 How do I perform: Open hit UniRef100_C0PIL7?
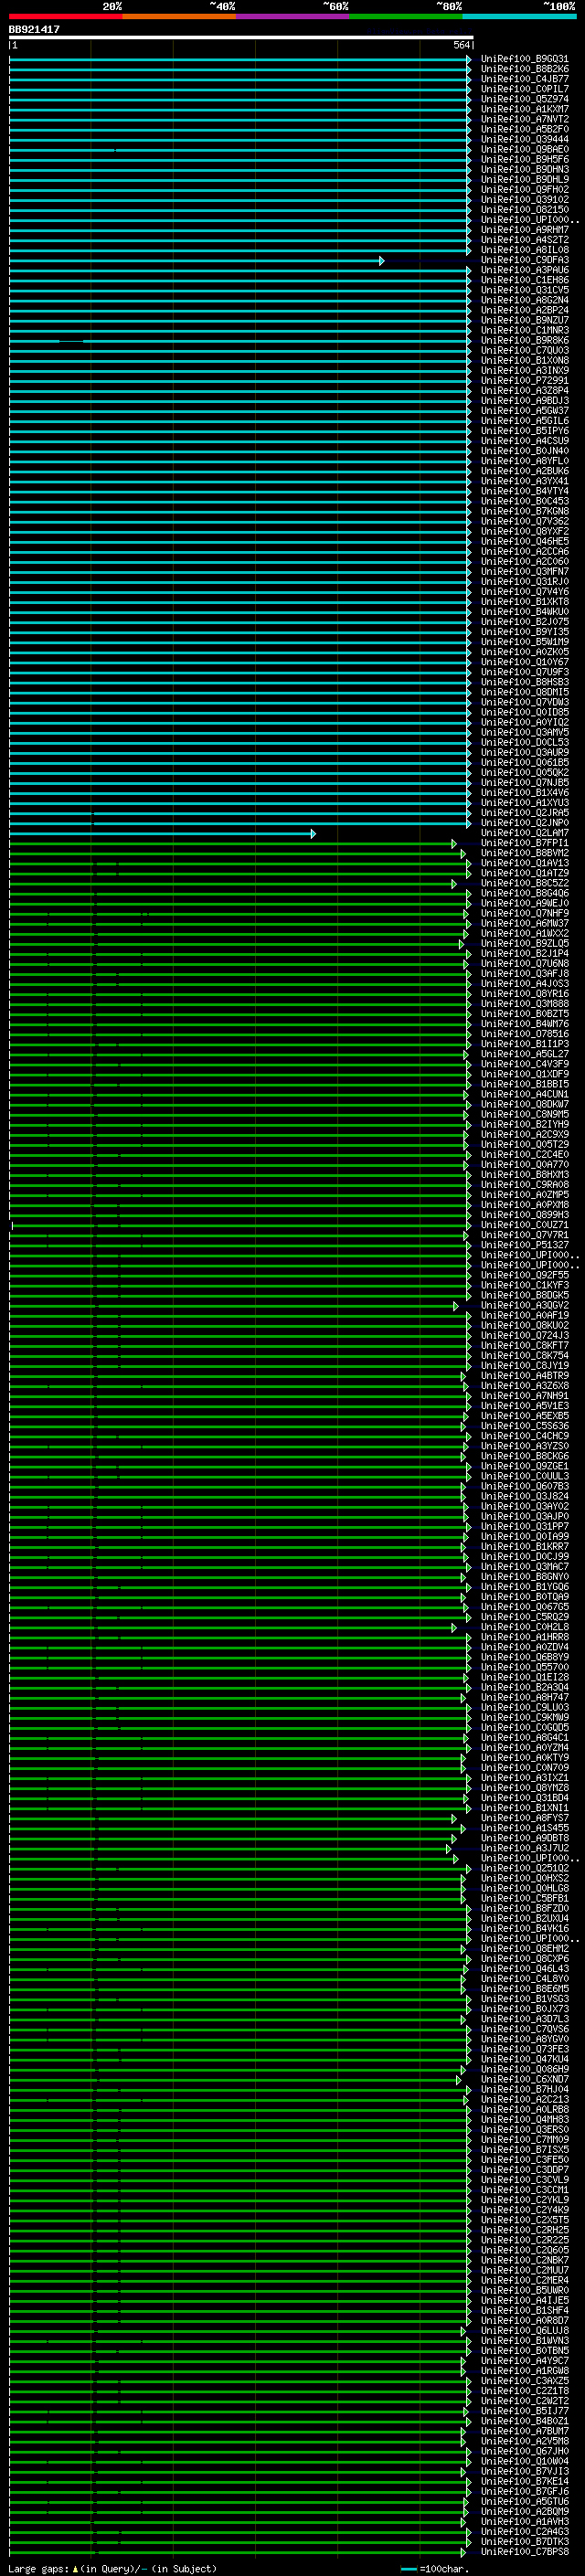(x=524, y=89)
